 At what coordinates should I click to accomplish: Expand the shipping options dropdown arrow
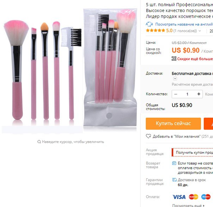point(175,79)
